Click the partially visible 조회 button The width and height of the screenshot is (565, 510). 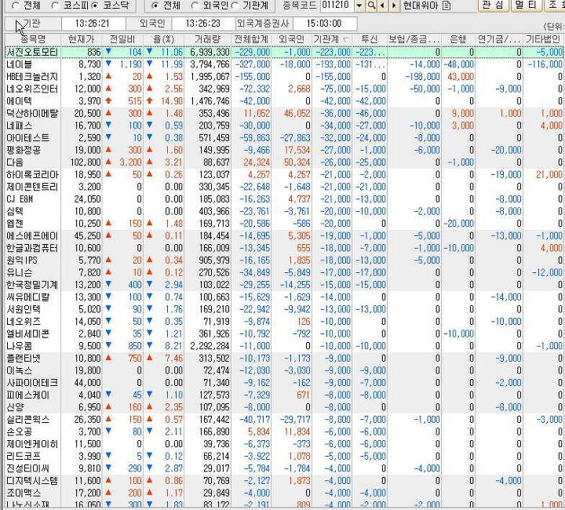click(553, 5)
